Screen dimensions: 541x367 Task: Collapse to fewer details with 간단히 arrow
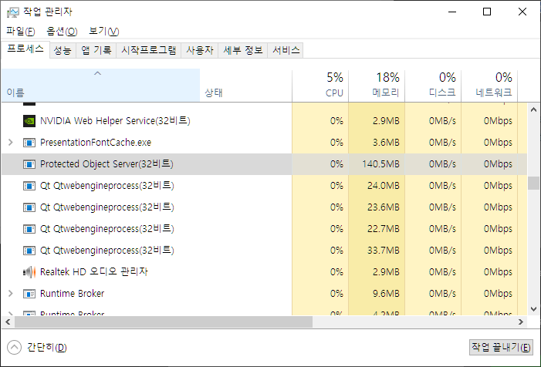14,348
